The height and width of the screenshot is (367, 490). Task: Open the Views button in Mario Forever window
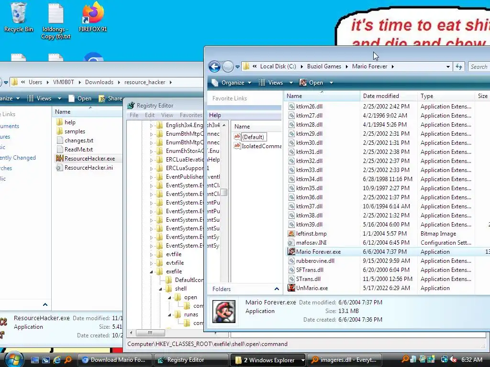coord(271,83)
